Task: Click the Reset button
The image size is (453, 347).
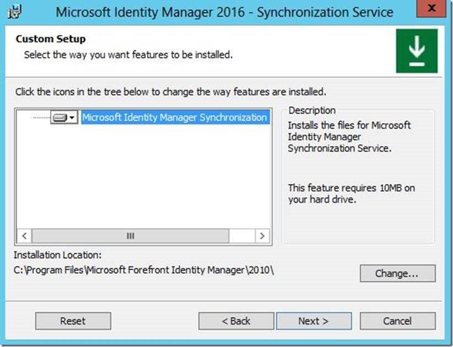Action: [73, 321]
